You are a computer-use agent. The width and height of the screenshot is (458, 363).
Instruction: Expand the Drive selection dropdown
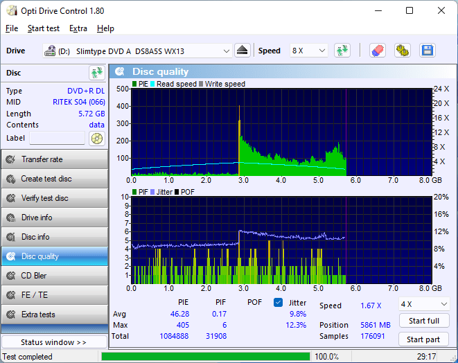click(x=227, y=51)
